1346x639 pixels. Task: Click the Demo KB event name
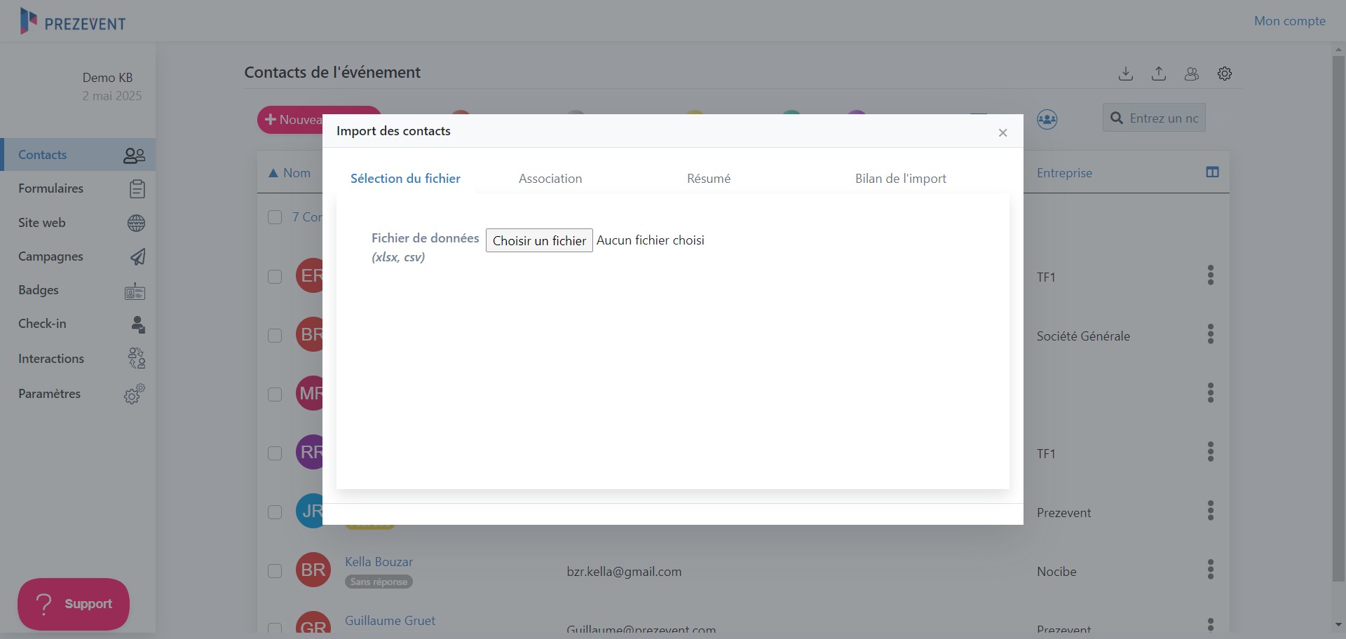point(107,78)
